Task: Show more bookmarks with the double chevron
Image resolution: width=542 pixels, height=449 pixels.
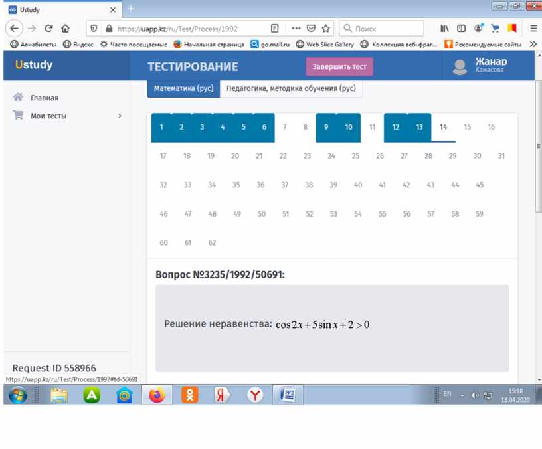Action: 533,45
